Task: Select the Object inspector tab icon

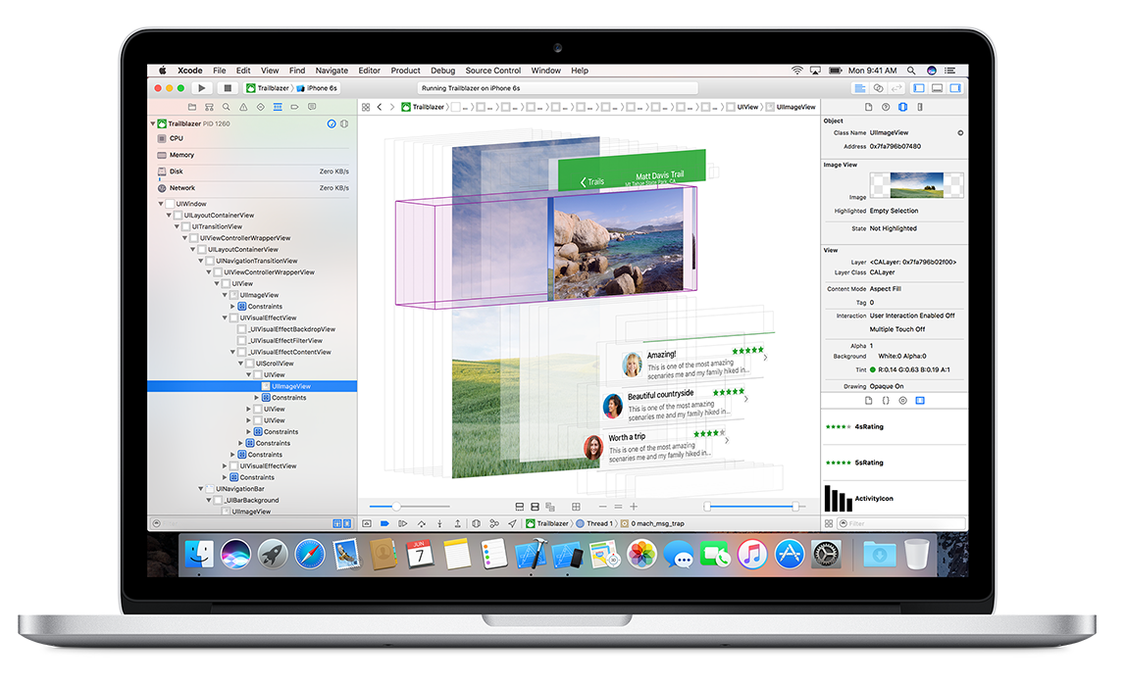Action: [902, 107]
